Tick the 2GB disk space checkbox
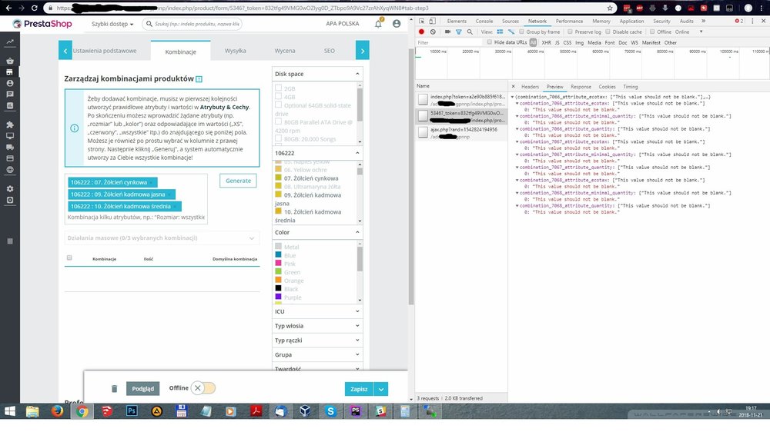Screen dimensions: 770x432 [279, 88]
